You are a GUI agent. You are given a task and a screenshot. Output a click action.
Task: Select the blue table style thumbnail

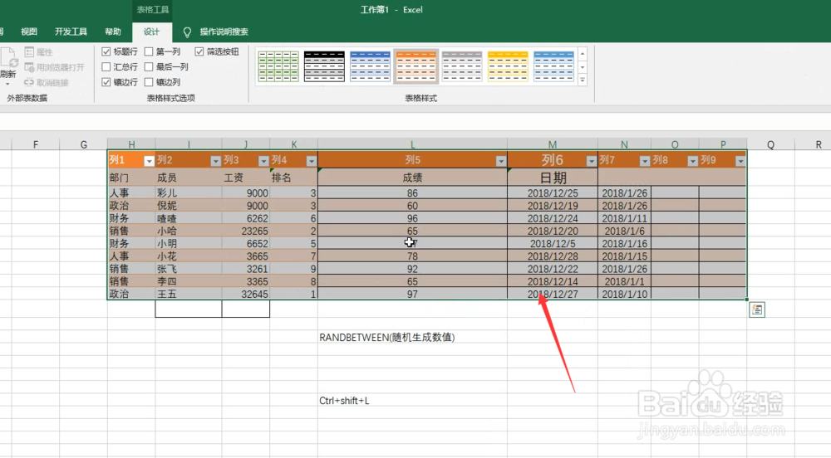click(370, 66)
